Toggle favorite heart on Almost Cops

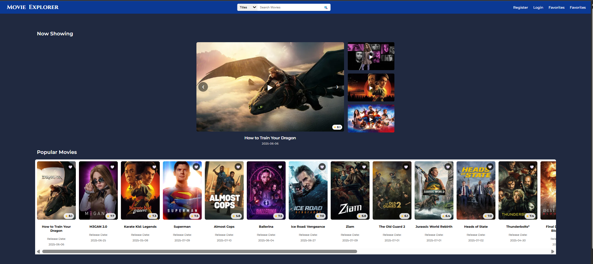tap(238, 167)
